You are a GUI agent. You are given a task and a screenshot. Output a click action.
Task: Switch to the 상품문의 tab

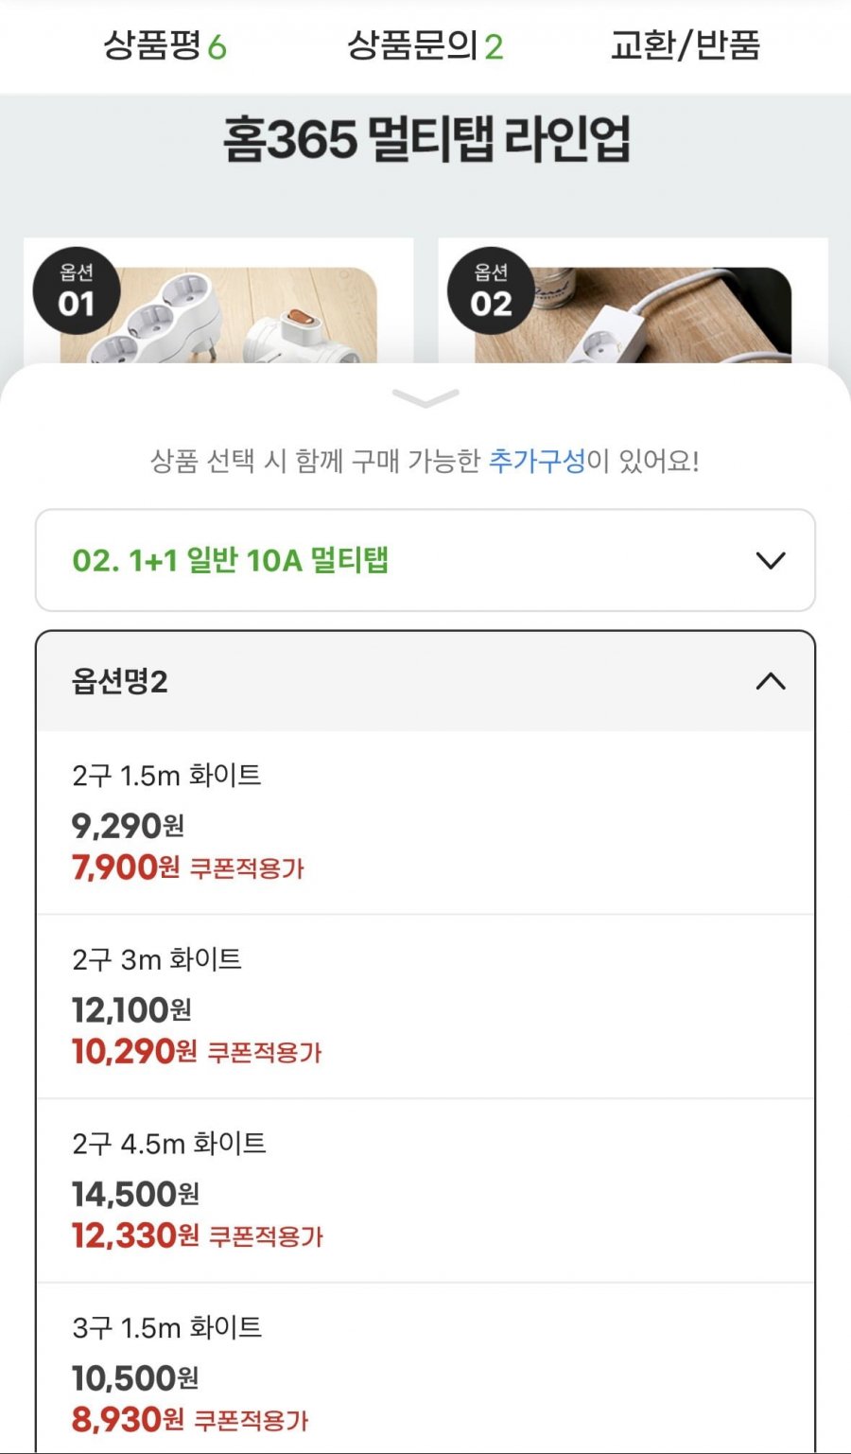point(425,45)
